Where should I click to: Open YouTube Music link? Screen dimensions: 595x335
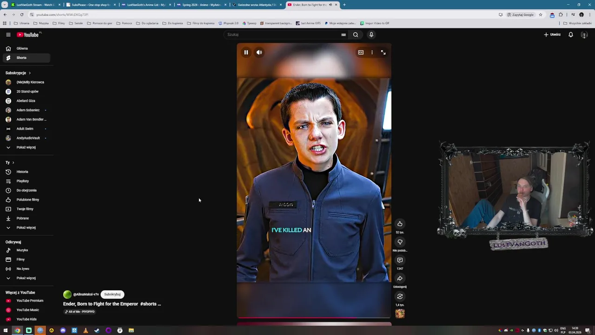pyautogui.click(x=26, y=310)
